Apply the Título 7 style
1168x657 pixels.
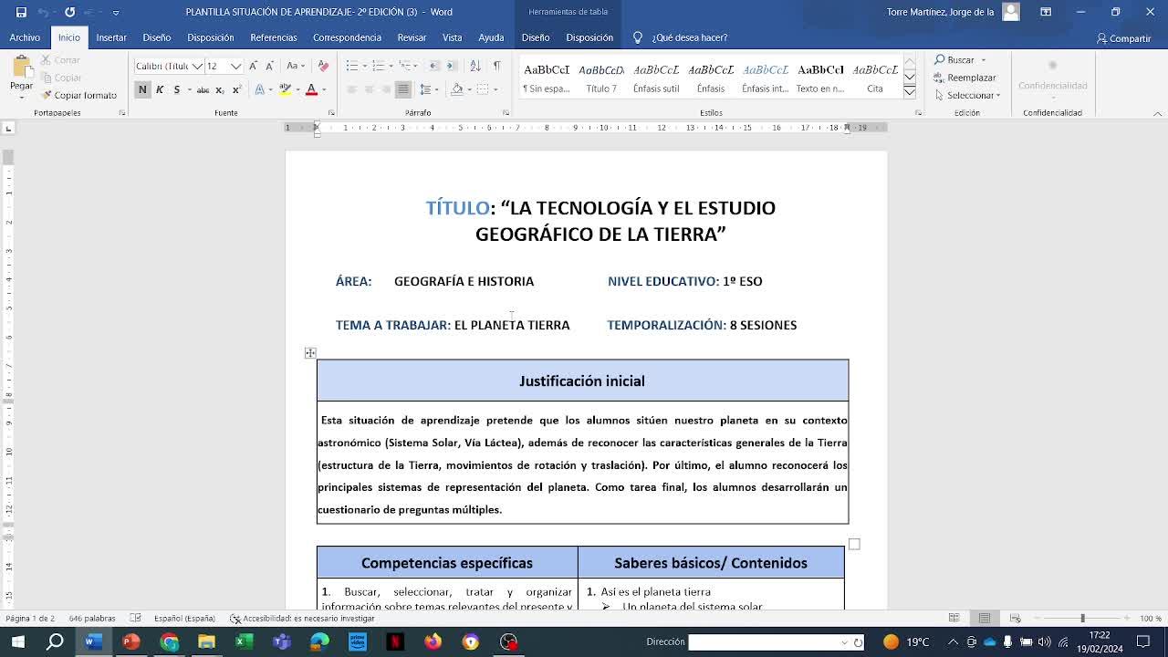tap(601, 78)
